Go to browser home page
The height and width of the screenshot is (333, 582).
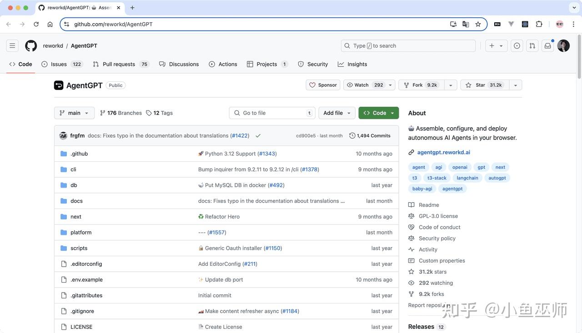point(50,24)
